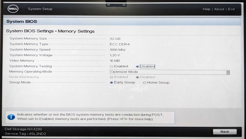Click the Dell logo icon

click(x=13, y=9)
